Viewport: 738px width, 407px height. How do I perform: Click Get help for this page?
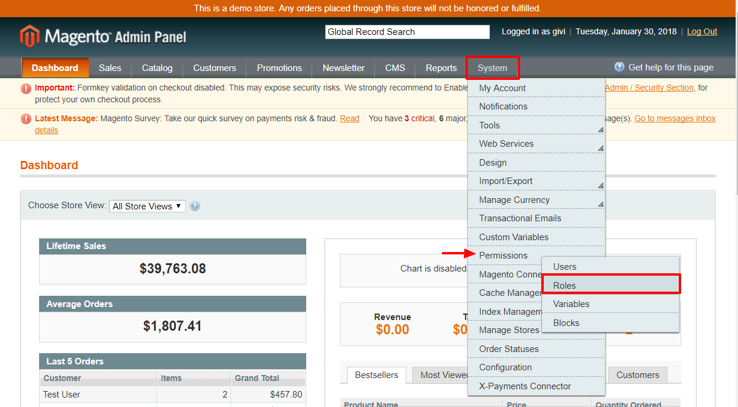point(671,67)
